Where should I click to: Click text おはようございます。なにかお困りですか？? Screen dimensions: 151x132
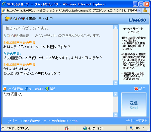37,47
